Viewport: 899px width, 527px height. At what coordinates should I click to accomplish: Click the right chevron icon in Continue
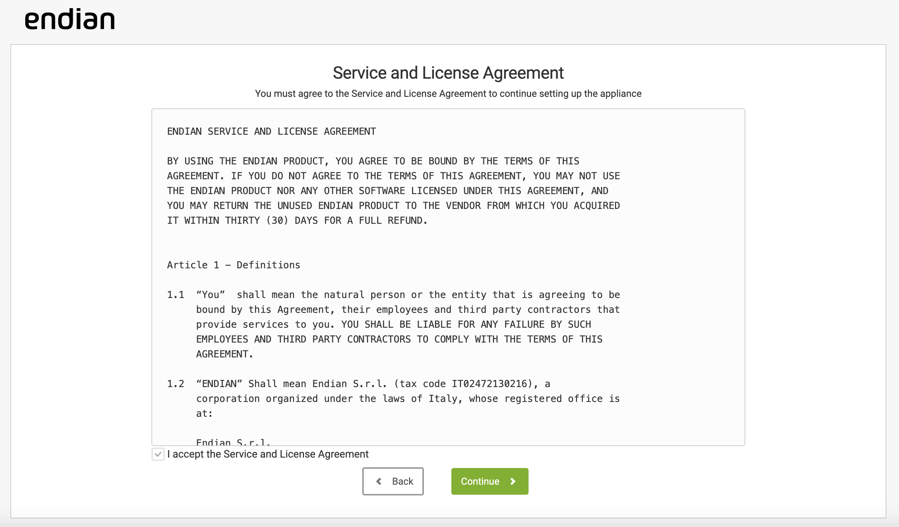(513, 481)
